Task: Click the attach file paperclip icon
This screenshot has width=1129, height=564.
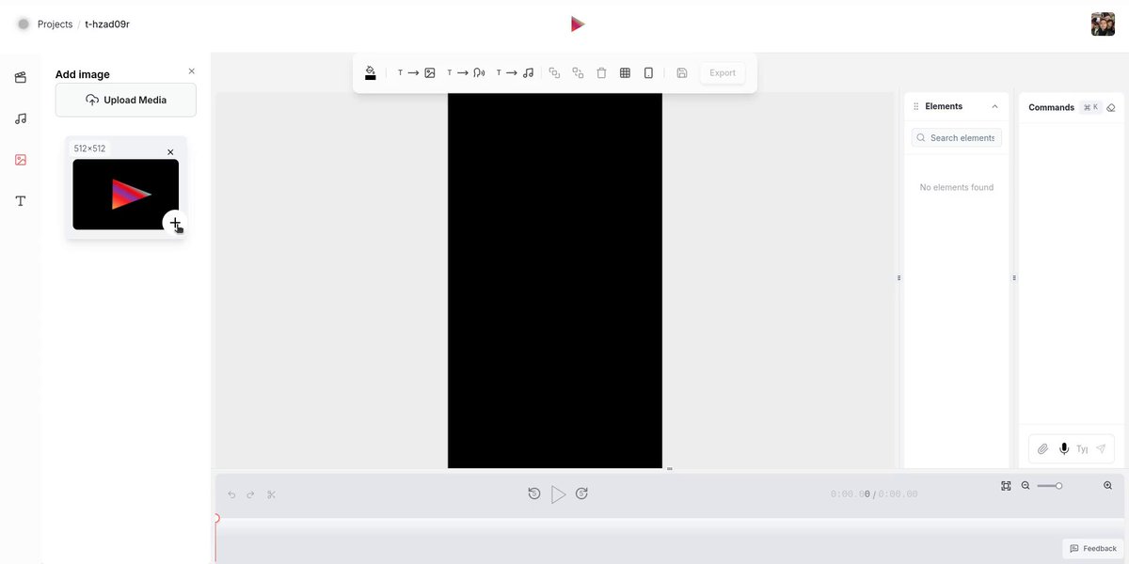Action: pos(1042,449)
